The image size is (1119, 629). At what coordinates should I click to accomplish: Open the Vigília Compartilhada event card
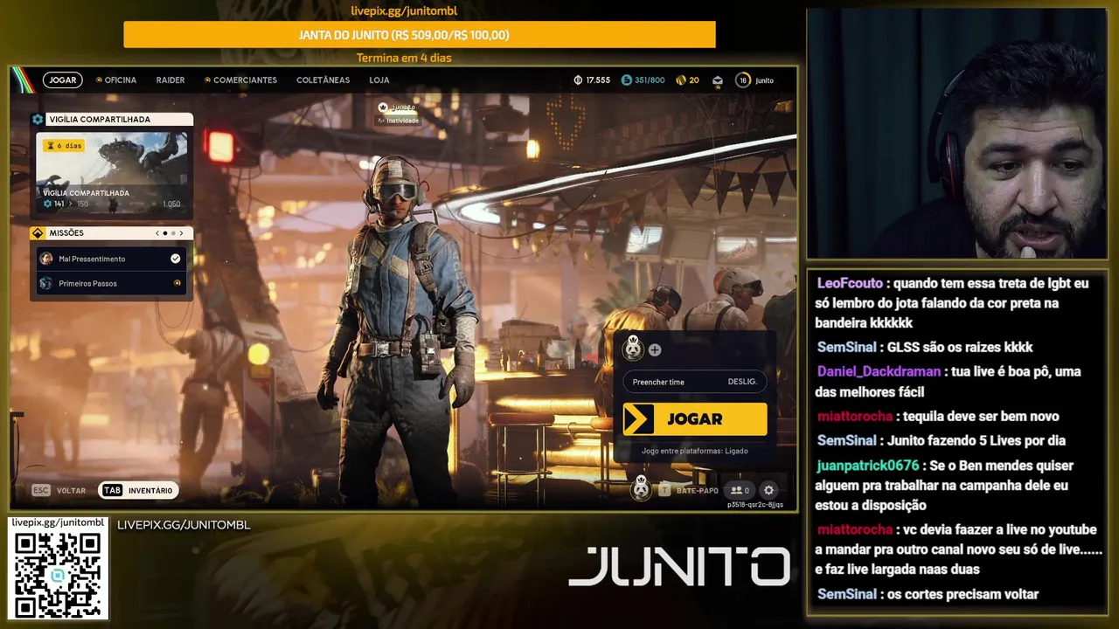111,172
